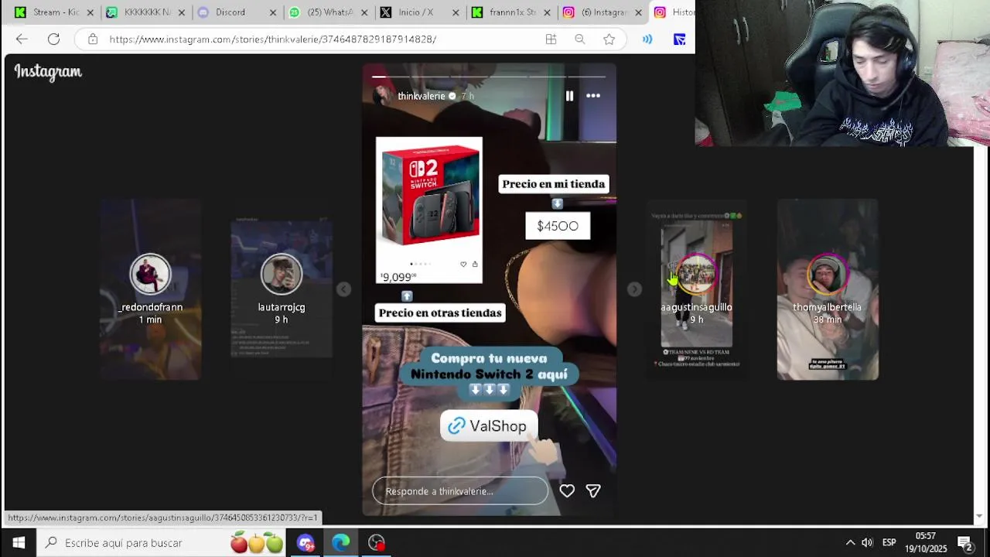The width and height of the screenshot is (990, 557).
Task: Show hidden system tray icons
Action: click(x=850, y=543)
